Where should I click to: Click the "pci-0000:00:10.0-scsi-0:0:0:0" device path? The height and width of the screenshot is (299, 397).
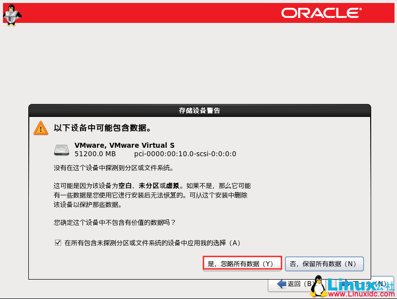pos(185,154)
